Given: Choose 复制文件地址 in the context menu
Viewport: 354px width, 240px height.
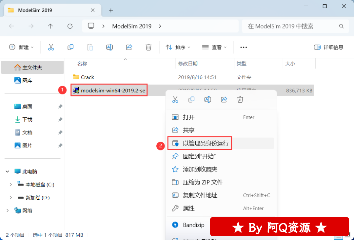Looking at the screenshot, I should tap(221, 195).
